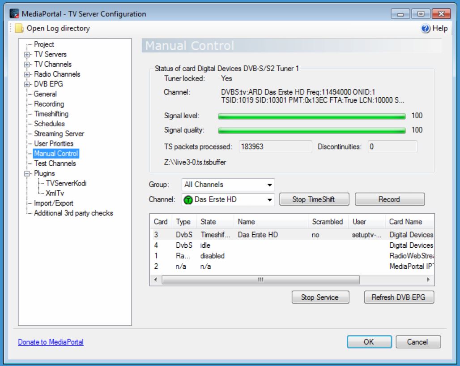This screenshot has width=460, height=366.
Task: Click the Stop Service button
Action: point(320,297)
